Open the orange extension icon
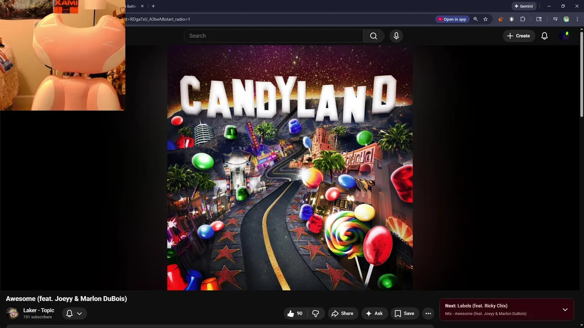This screenshot has height=328, width=584. tap(501, 19)
